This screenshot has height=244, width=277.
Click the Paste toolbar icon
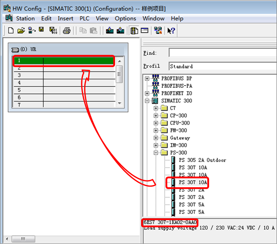point(94,30)
